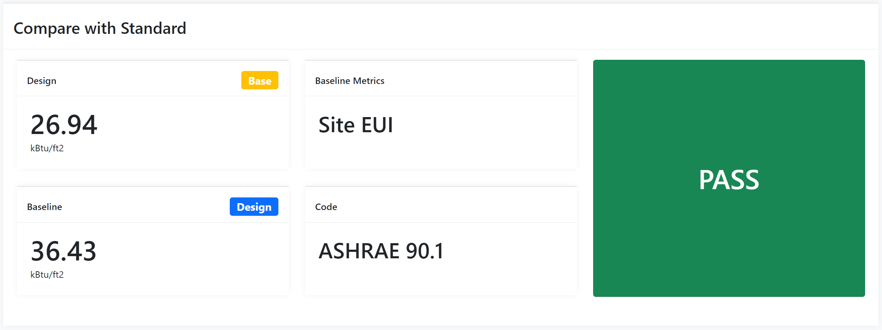Select the PASS text
The image size is (882, 330).
coord(729,180)
